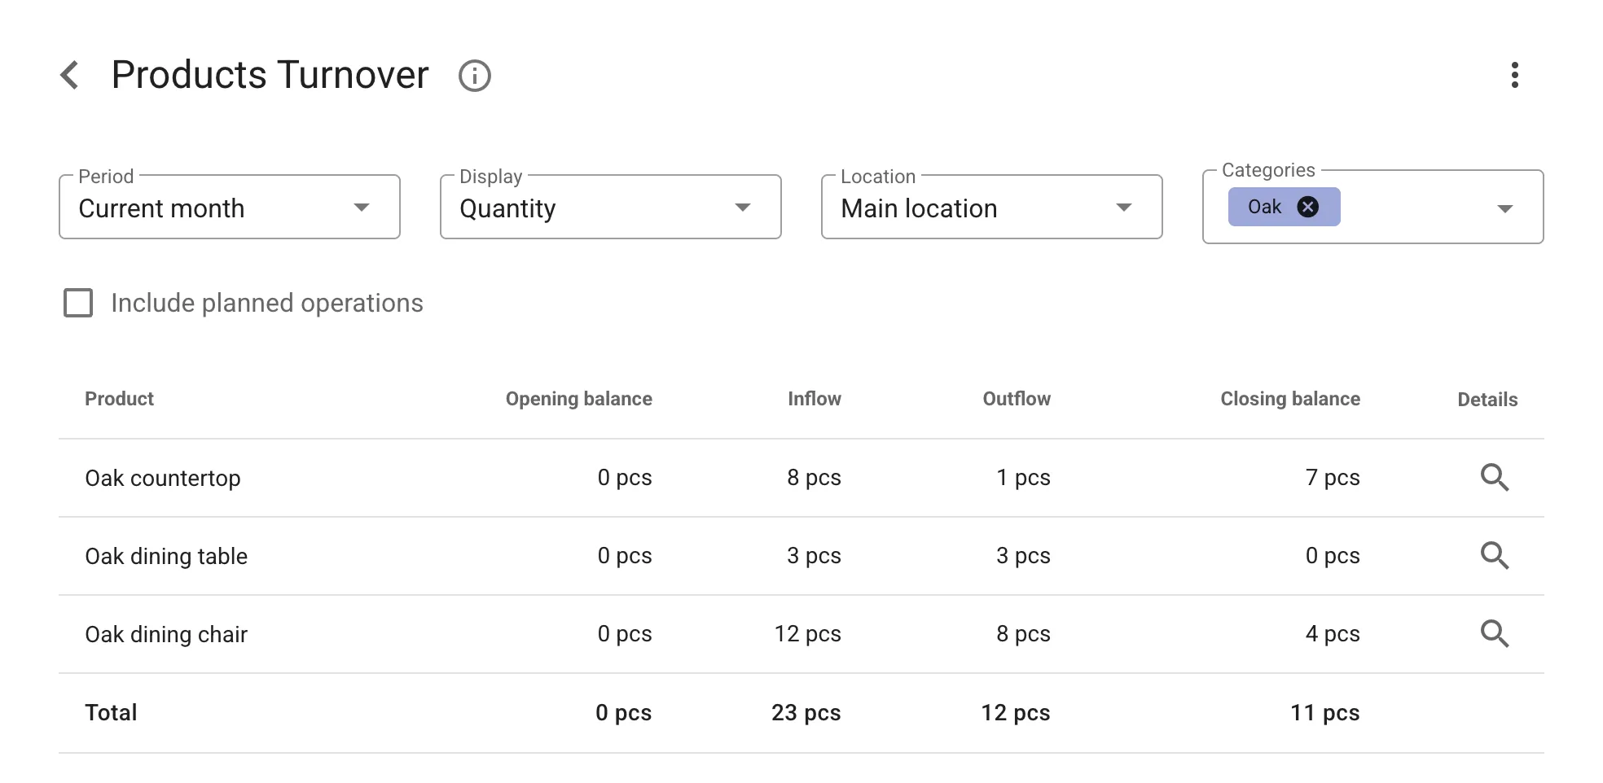Image resolution: width=1603 pixels, height=783 pixels.
Task: Sort by Product column header
Action: coord(119,399)
